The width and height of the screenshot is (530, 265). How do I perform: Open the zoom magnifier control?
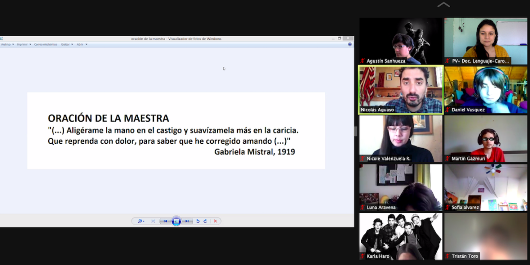(140, 221)
